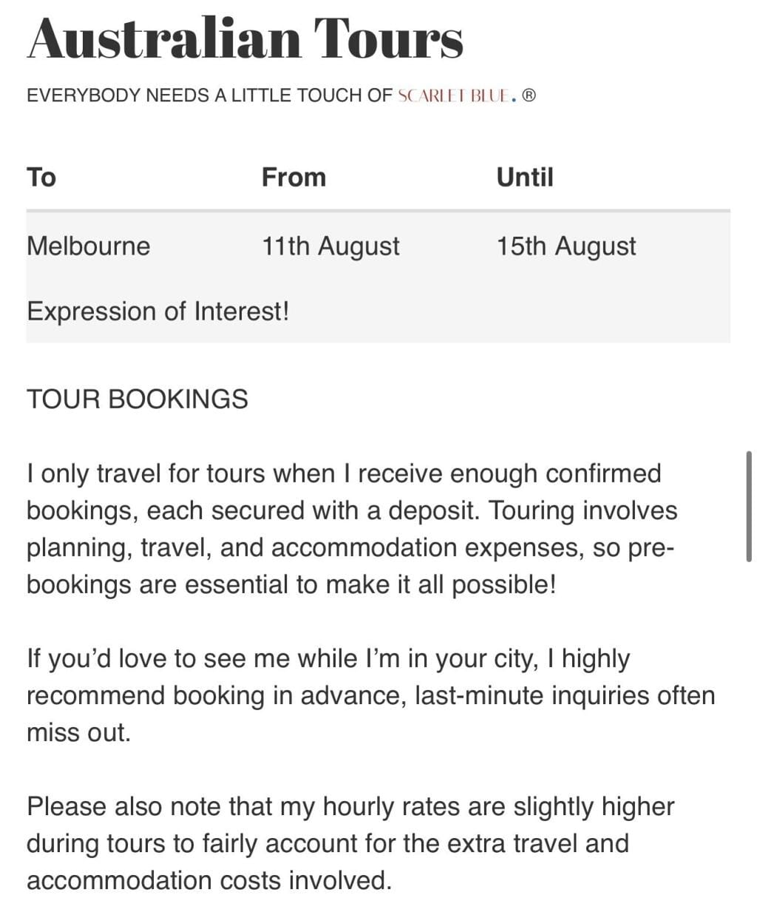Click the Melbourne tour table row
The image size is (757, 915).
pos(378,277)
